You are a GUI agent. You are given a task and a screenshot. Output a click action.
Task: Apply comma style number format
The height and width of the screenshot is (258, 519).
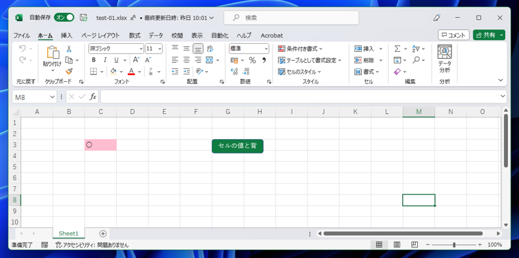click(x=264, y=60)
